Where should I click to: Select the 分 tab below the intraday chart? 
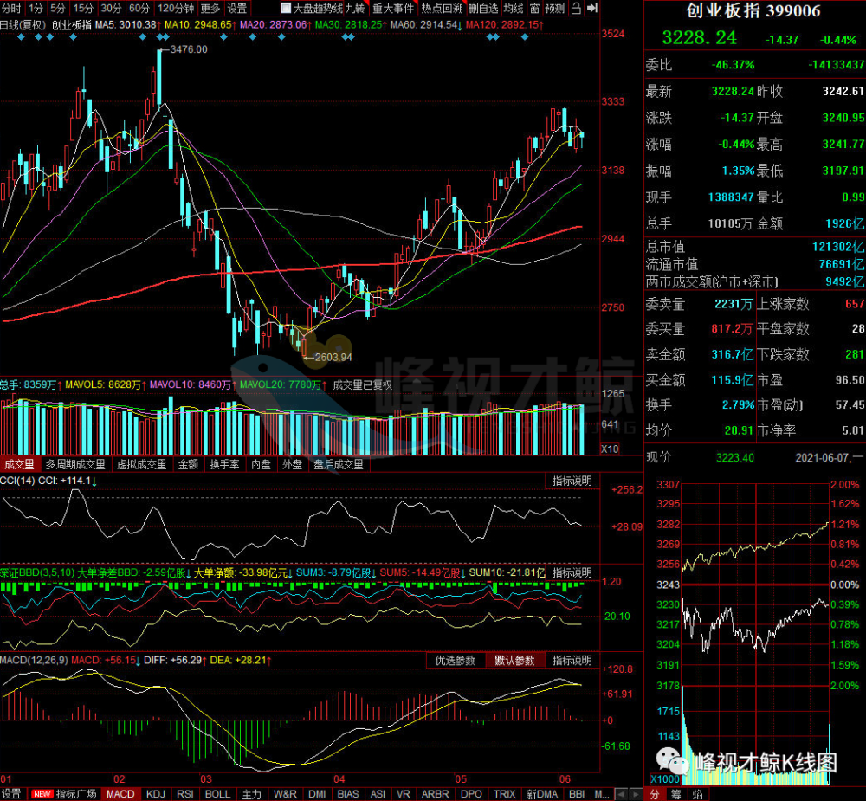(x=654, y=794)
